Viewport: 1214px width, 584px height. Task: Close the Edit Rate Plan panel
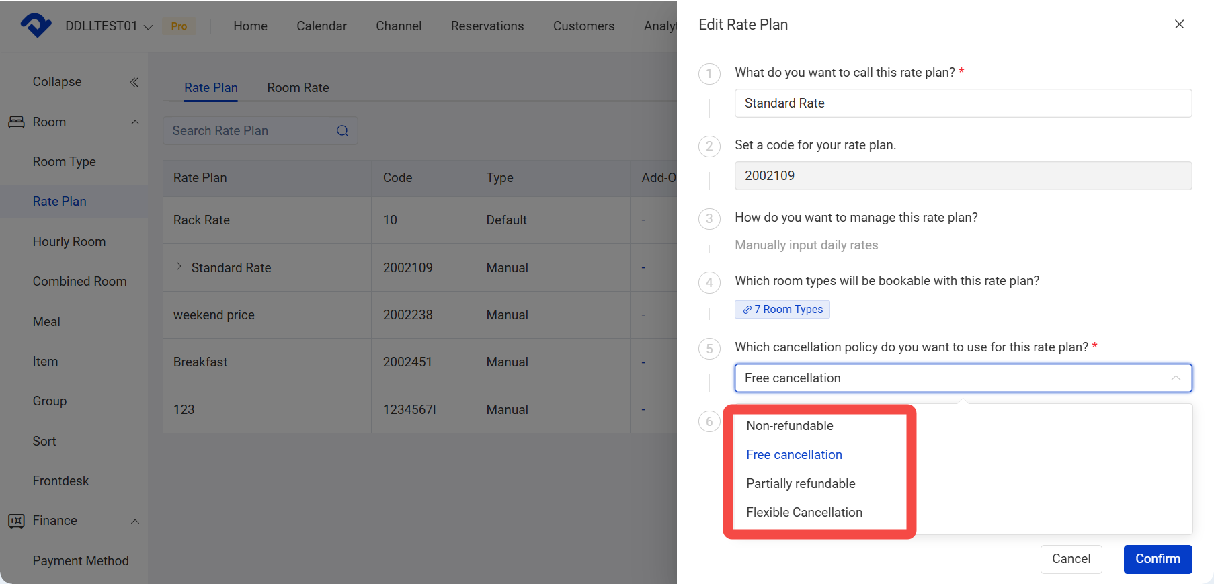1179,24
